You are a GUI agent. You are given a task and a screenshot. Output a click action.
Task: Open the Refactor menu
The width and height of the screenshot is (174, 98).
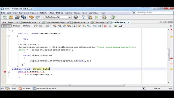[44, 13]
